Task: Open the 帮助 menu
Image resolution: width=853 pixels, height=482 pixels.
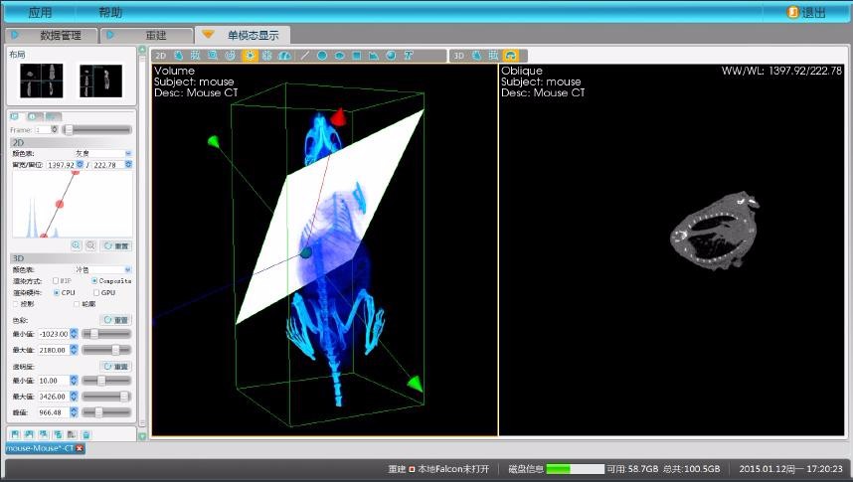Action: click(x=110, y=13)
